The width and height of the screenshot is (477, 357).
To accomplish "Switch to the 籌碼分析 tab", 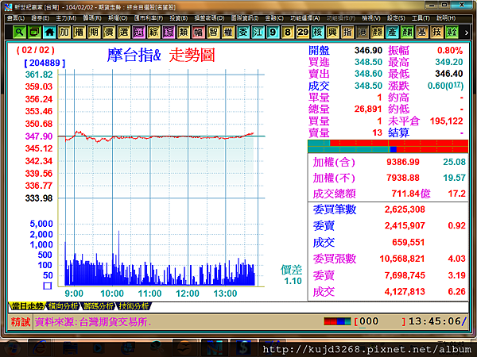I will (x=99, y=306).
